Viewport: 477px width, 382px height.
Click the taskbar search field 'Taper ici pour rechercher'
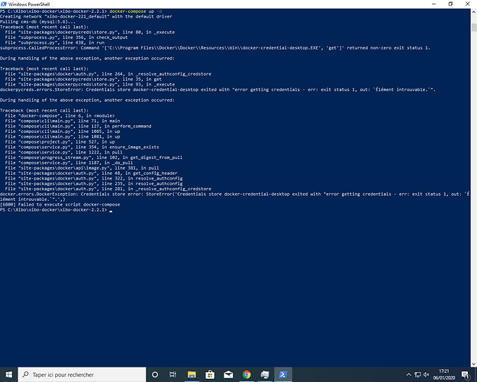click(x=82, y=374)
